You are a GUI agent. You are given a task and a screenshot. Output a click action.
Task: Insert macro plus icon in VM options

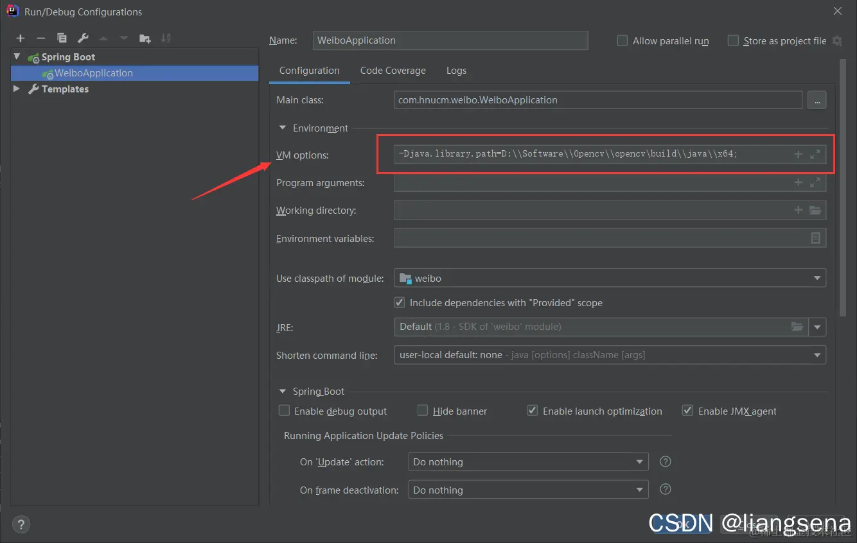click(799, 154)
